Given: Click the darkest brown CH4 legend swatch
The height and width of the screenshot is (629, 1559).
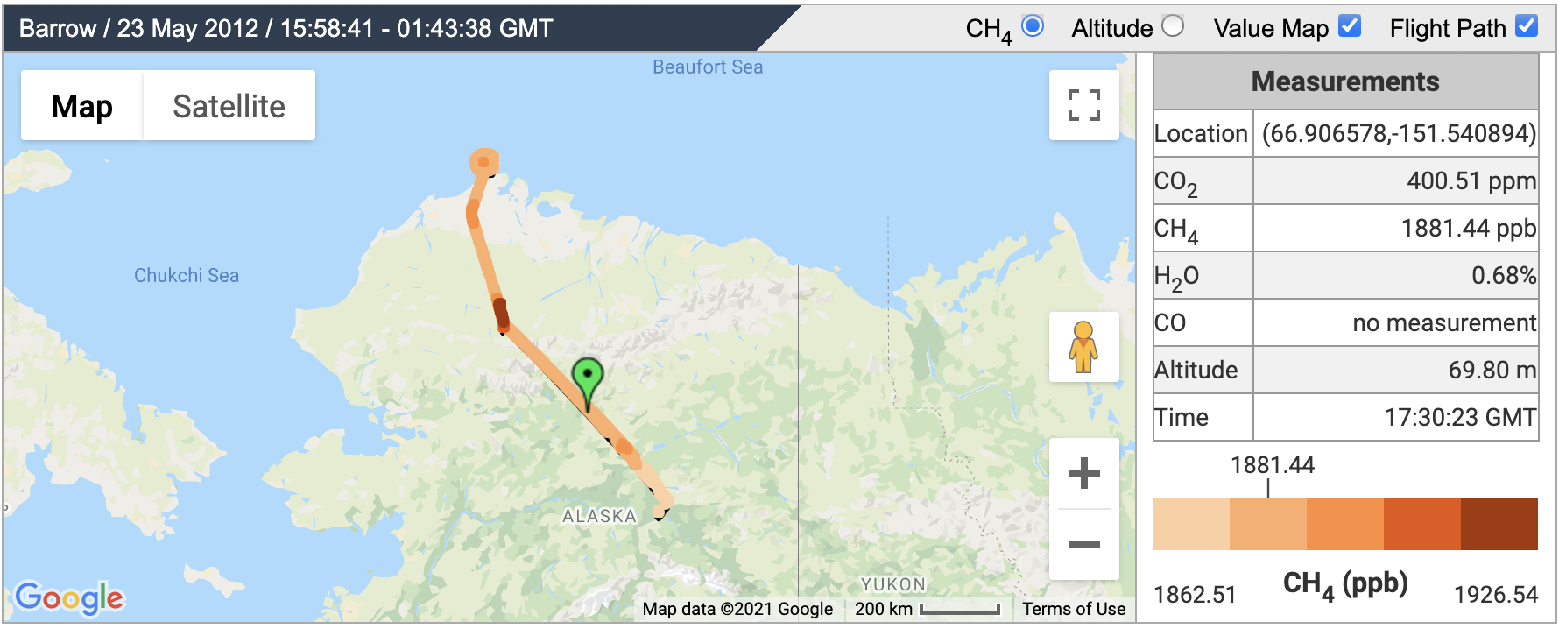Looking at the screenshot, I should 1499,524.
